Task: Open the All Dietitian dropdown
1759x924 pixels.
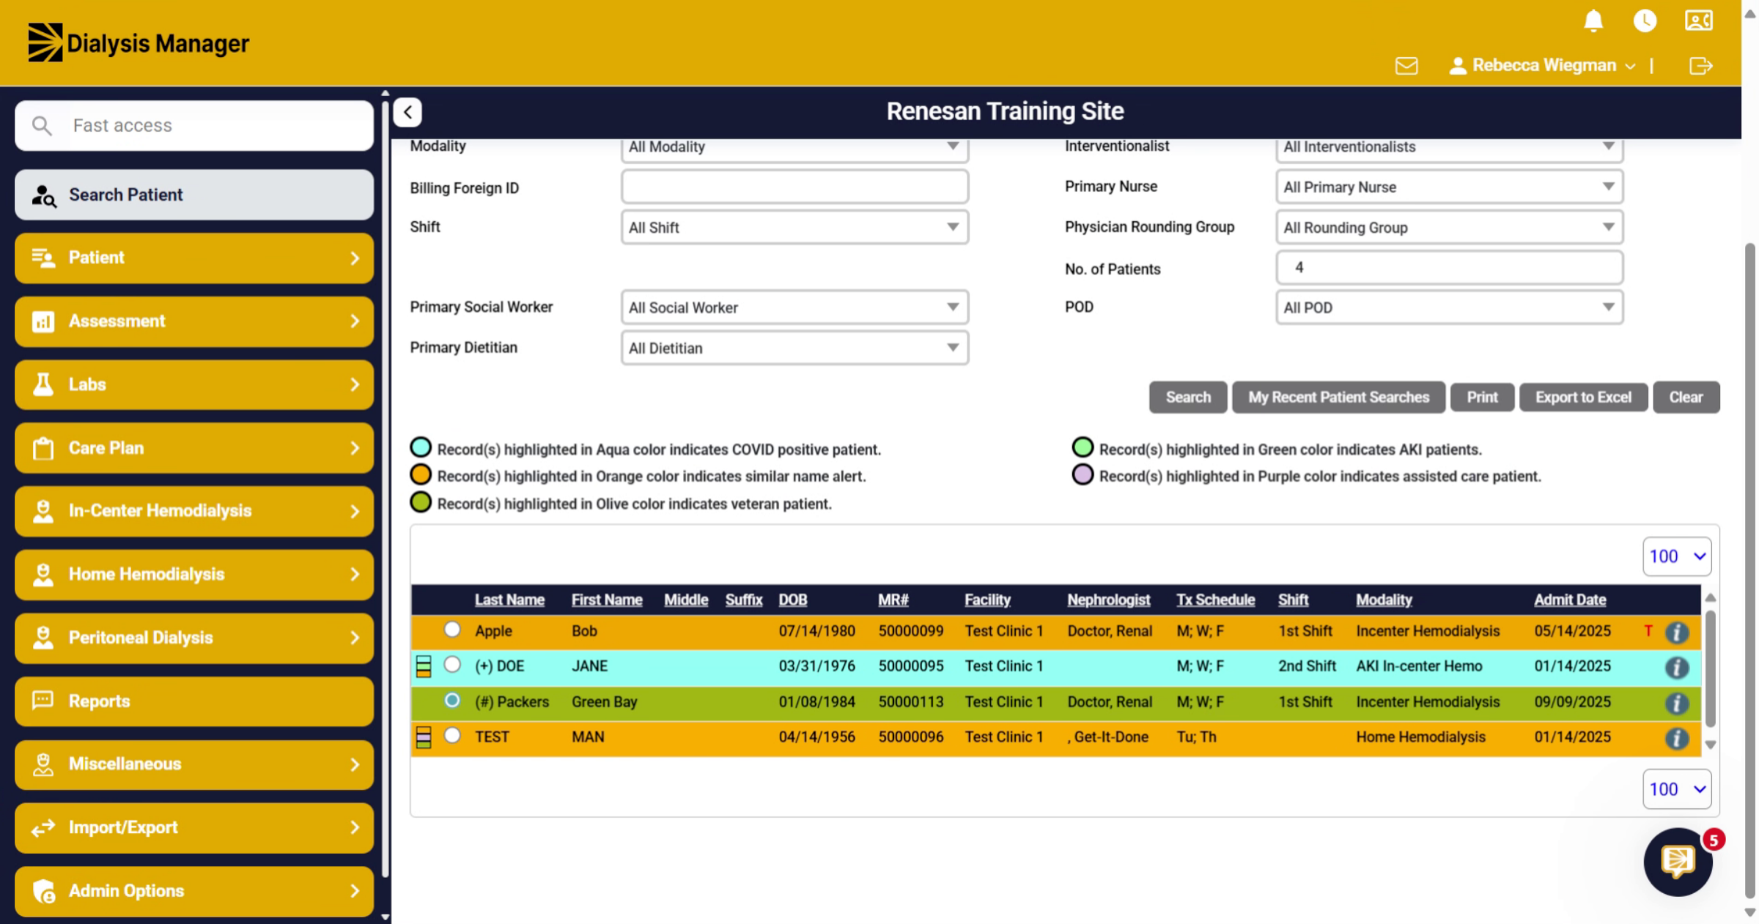Action: pyautogui.click(x=794, y=348)
